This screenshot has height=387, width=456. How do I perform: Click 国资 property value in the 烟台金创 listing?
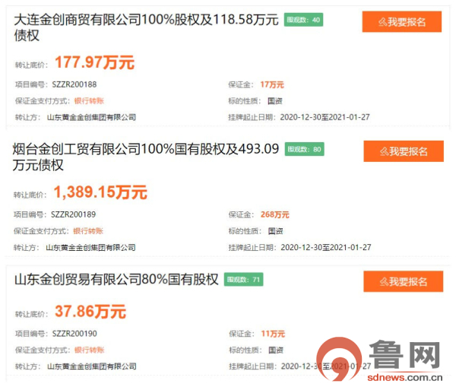coord(275,231)
